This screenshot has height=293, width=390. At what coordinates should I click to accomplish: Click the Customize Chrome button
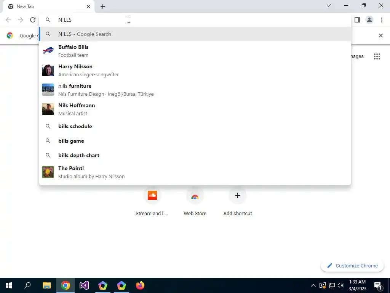pyautogui.click(x=352, y=266)
